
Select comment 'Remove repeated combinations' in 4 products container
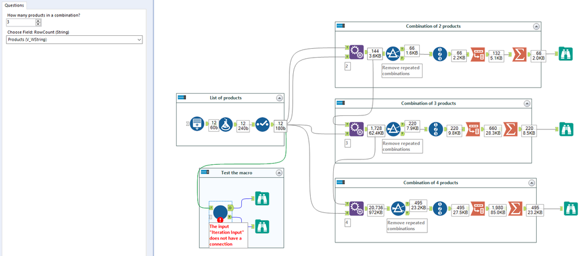(x=407, y=225)
